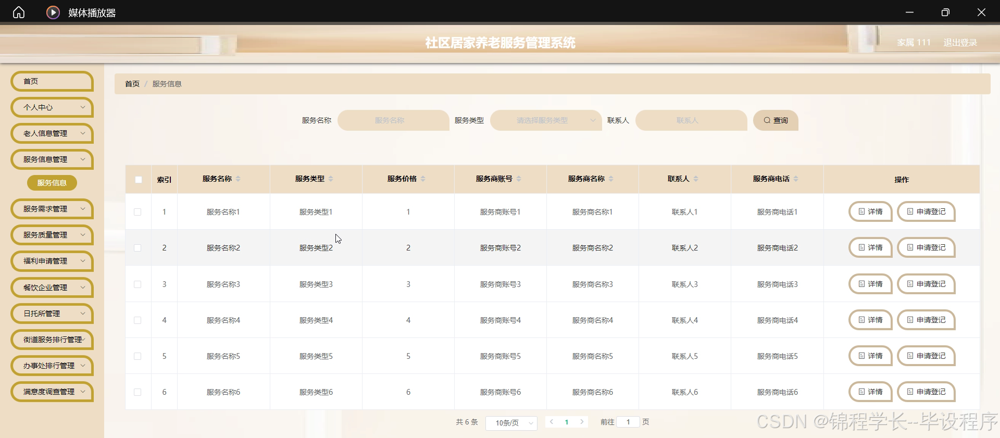The width and height of the screenshot is (1000, 438).
Task: Sort table by 服务类型 column arrows
Action: pyautogui.click(x=331, y=179)
